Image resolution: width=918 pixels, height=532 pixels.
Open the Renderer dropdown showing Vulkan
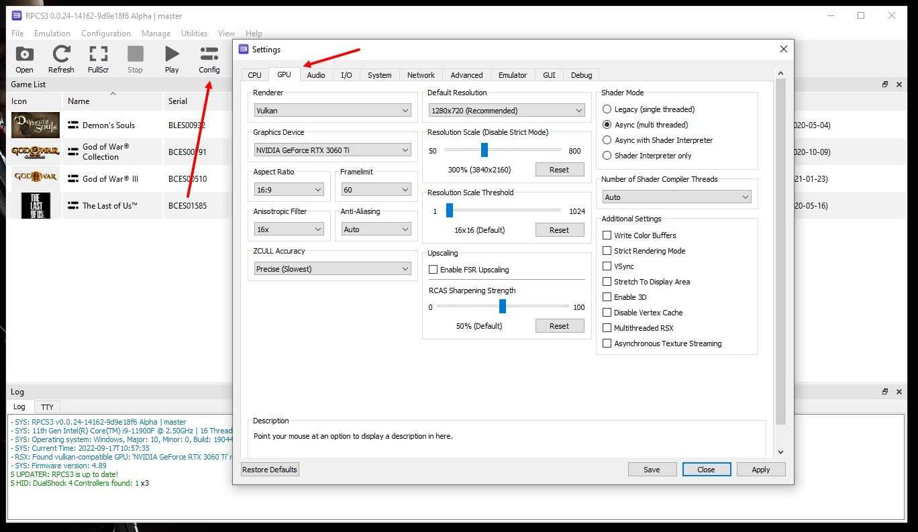point(332,111)
